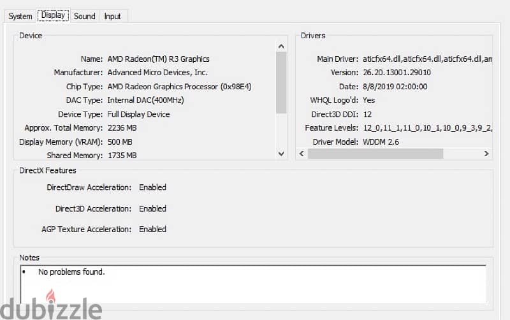Click the name 'AMD Radeon(TM) R3 Graphics'
This screenshot has height=320, width=510.
point(158,59)
